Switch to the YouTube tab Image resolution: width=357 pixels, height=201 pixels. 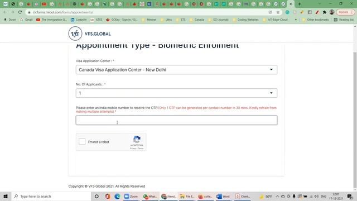(x=44, y=4)
